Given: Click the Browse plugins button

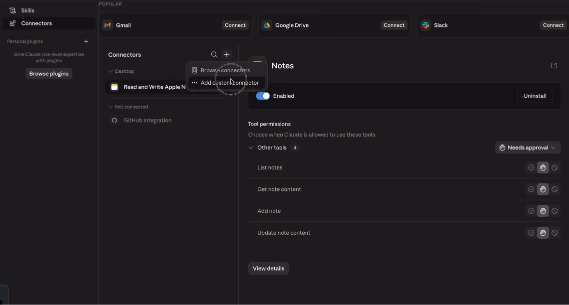Looking at the screenshot, I should pyautogui.click(x=49, y=74).
